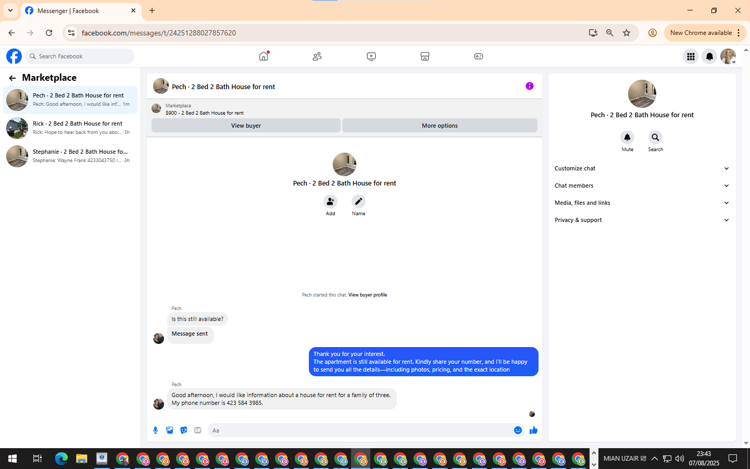Viewport: 750px width, 469px height.
Task: Open the notifications bell icon
Action: (709, 56)
